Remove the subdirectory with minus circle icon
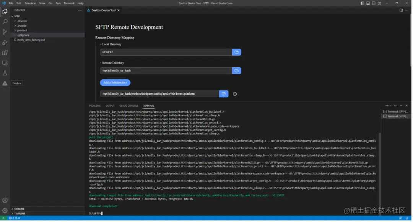The height and width of the screenshot is (222, 413). [x=235, y=94]
